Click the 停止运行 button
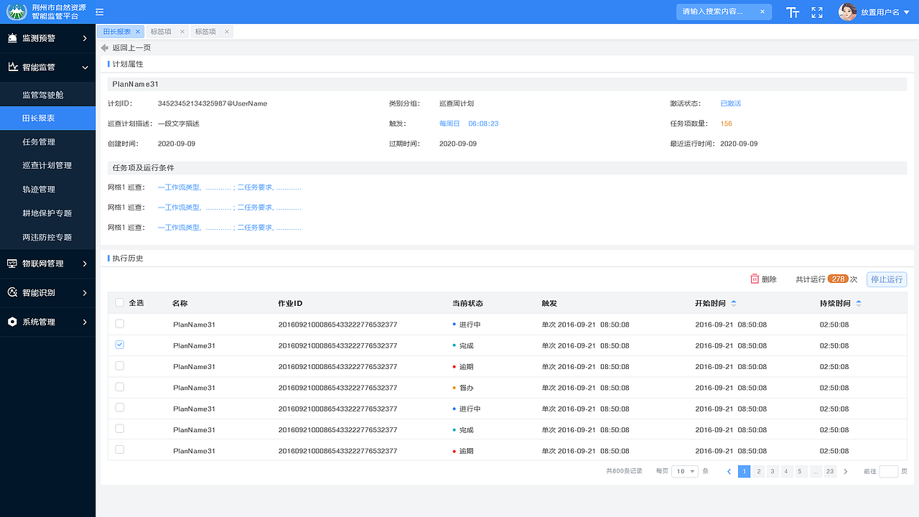Viewport: 919px width, 517px height. pos(887,279)
